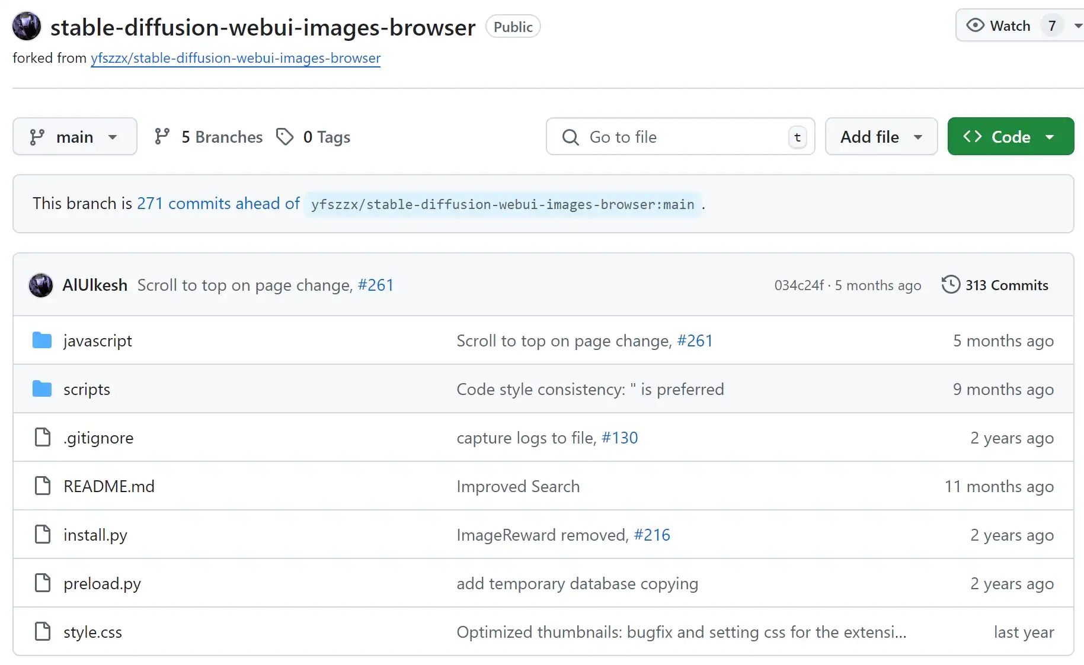
Task: Open the Watch options dropdown arrow
Action: click(1077, 25)
